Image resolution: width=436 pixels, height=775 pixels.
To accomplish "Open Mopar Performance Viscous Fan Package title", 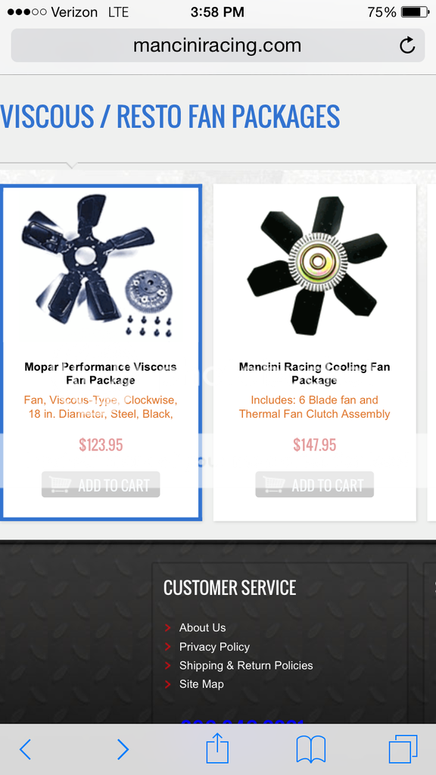I will (101, 373).
